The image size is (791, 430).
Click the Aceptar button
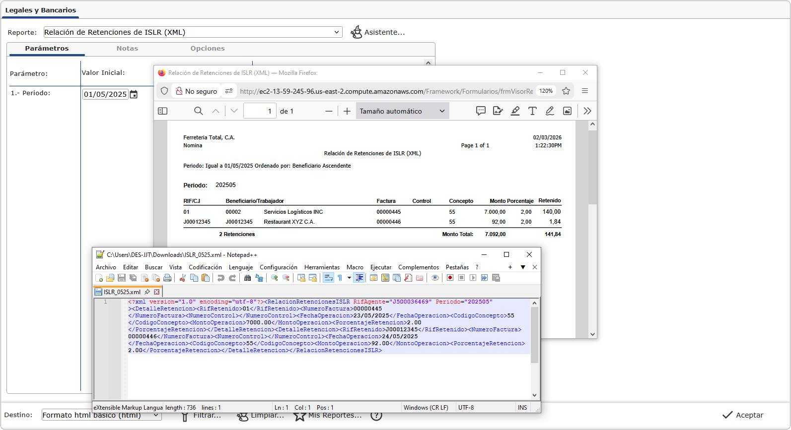(x=743, y=415)
